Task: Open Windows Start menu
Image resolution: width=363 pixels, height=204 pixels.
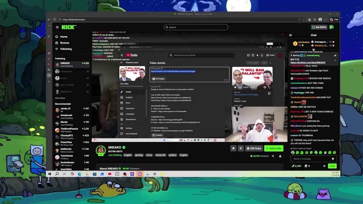Action: click(49, 174)
